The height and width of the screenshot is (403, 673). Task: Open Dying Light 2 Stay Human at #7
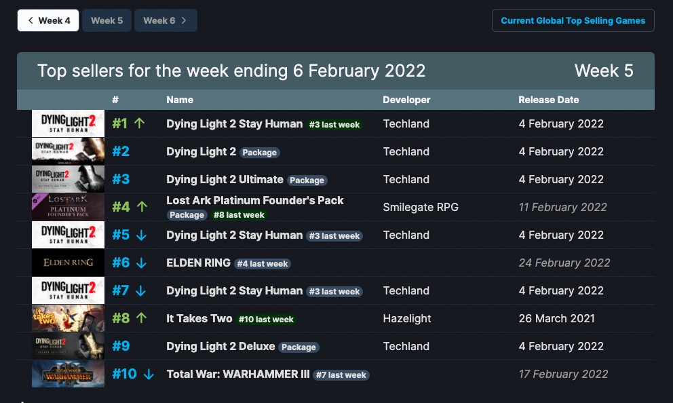pyautogui.click(x=234, y=290)
